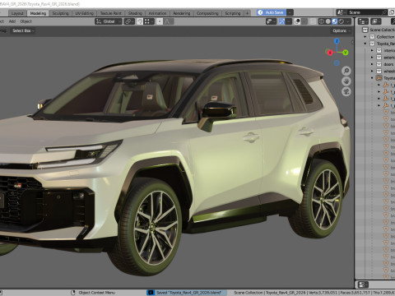Select the Toyota armature object icon
This screenshot has height=296, width=395.
point(379,78)
